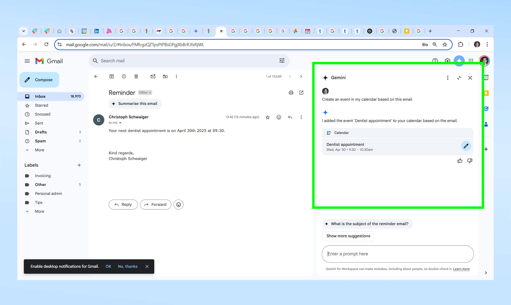Open Gmail account avatar menu
The height and width of the screenshot is (305, 511).
(x=484, y=61)
